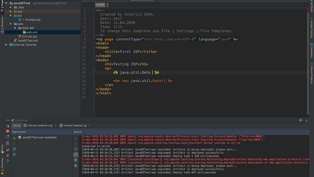Click the root breadcrumb in editor
Image resolution: width=314 pixels, height=177 pixels.
(100, 5)
